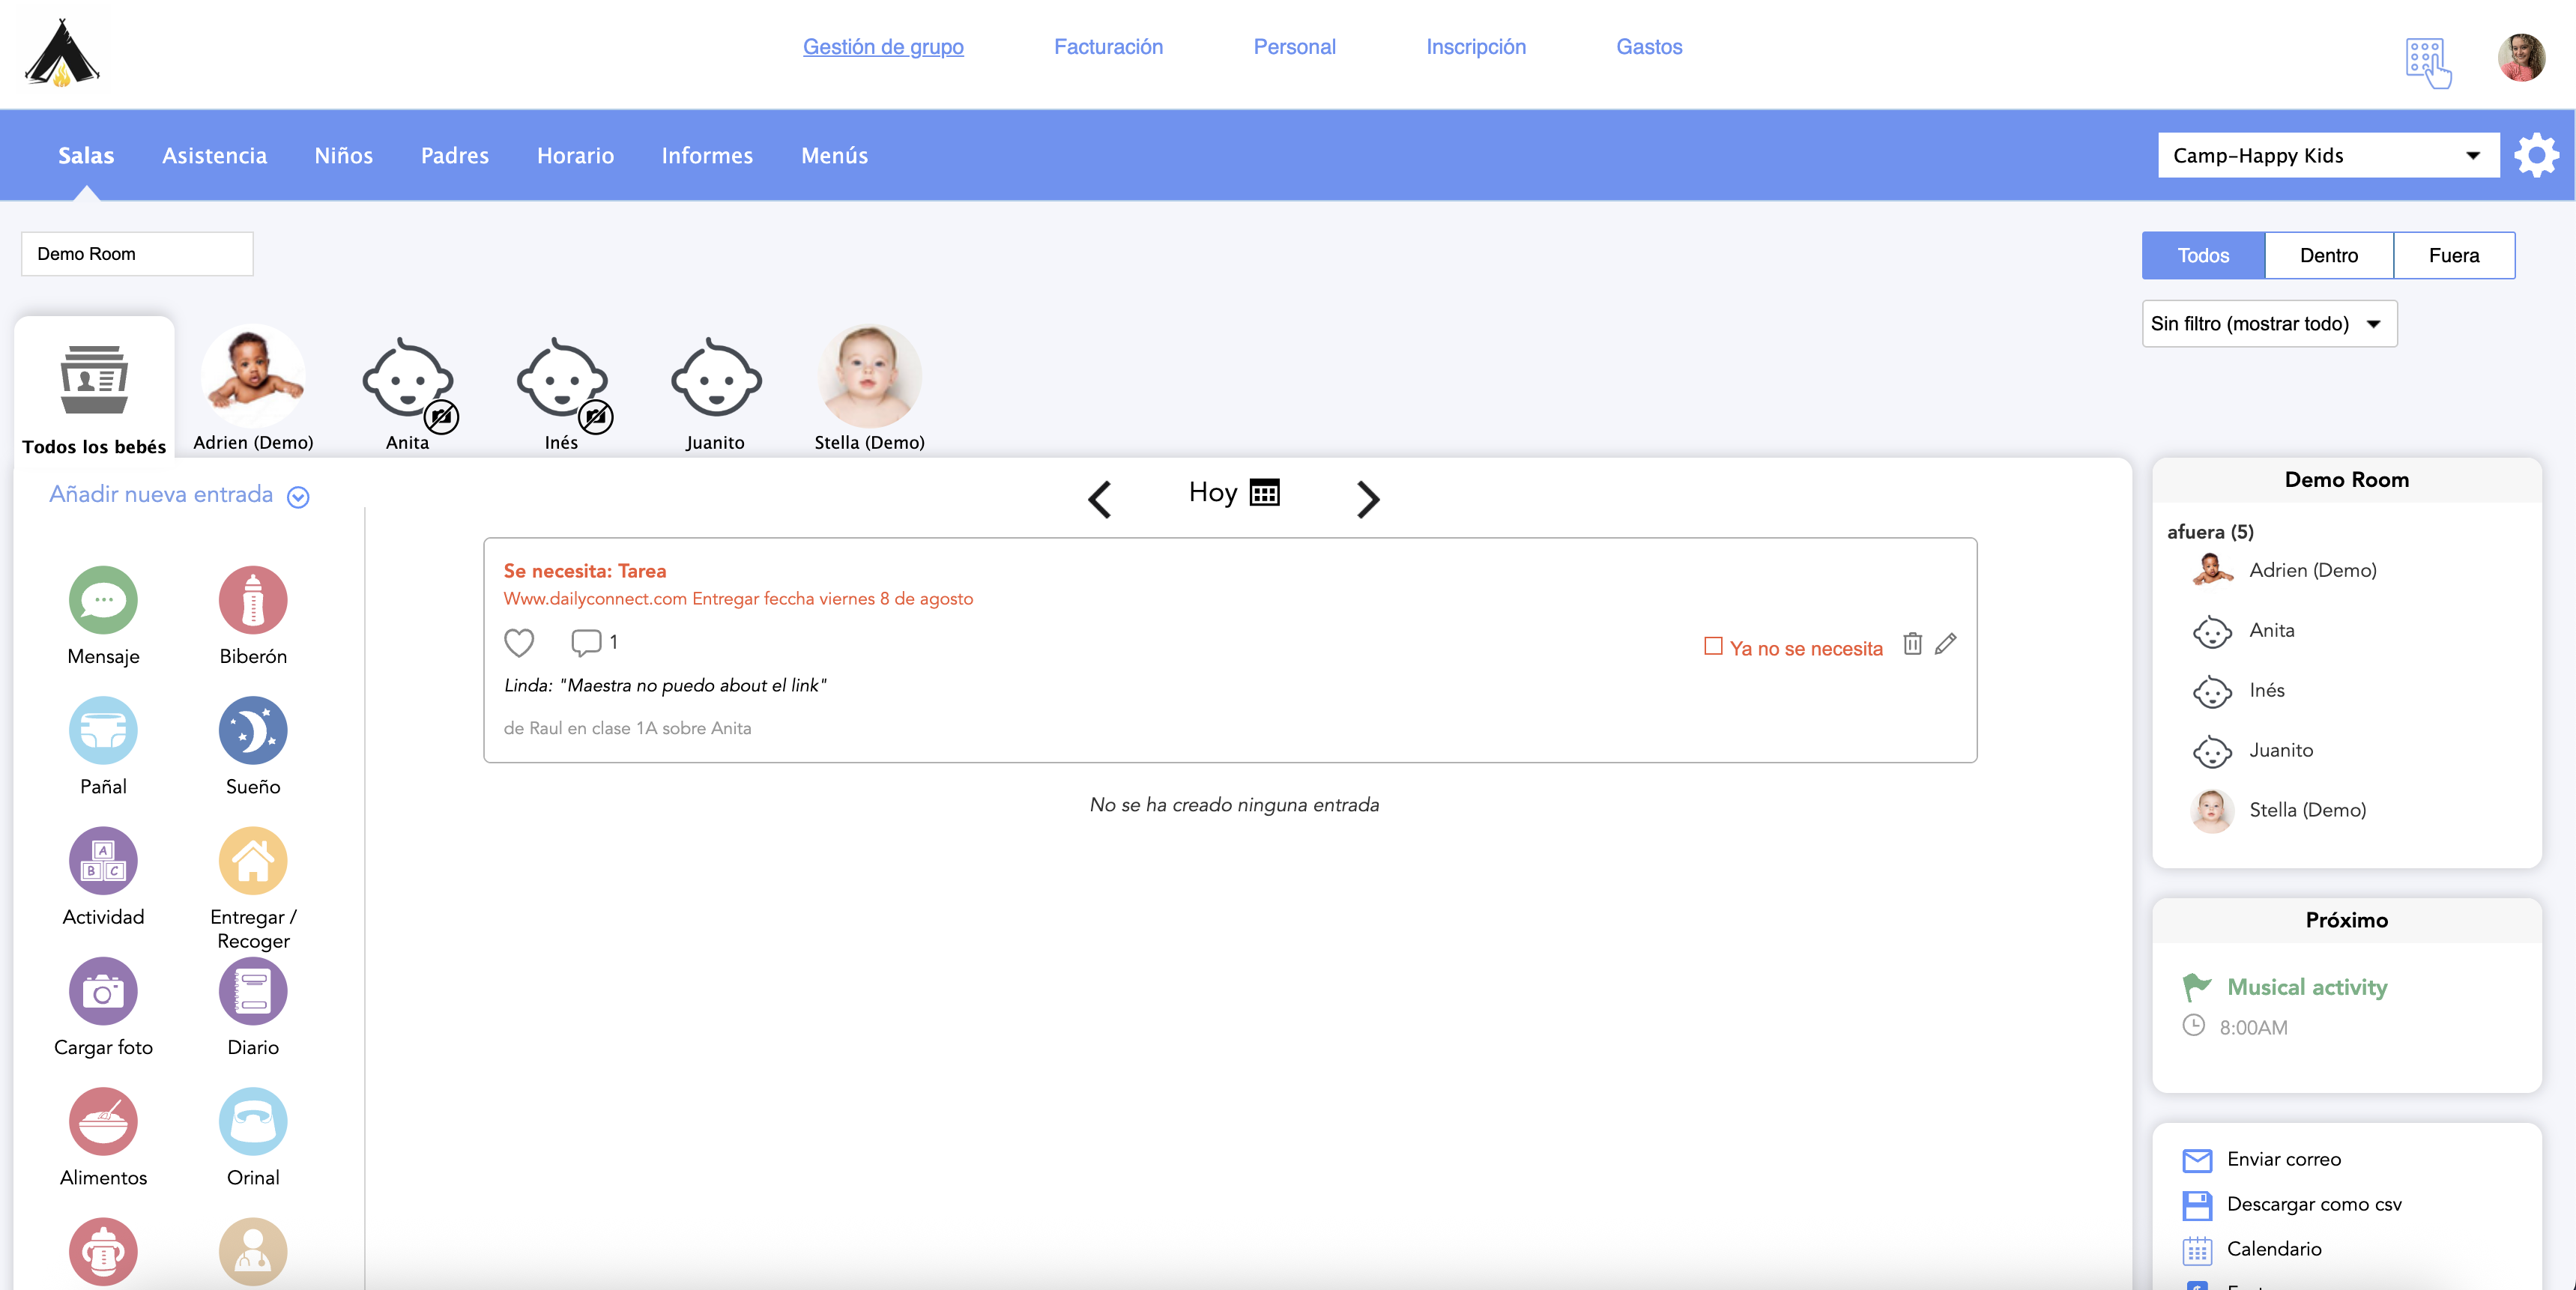Add an Alimentos food entry
Viewport: 2576px width, 1290px height.
pos(103,1121)
